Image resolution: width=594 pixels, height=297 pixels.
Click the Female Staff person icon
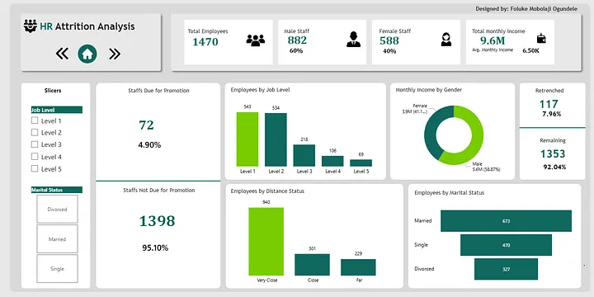pyautogui.click(x=446, y=40)
